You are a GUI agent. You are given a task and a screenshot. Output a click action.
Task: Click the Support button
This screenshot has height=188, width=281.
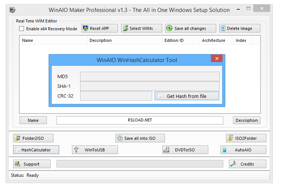(x=32, y=164)
